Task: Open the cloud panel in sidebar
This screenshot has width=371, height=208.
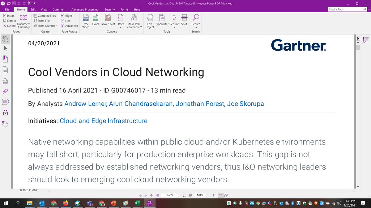Action: pos(5,124)
